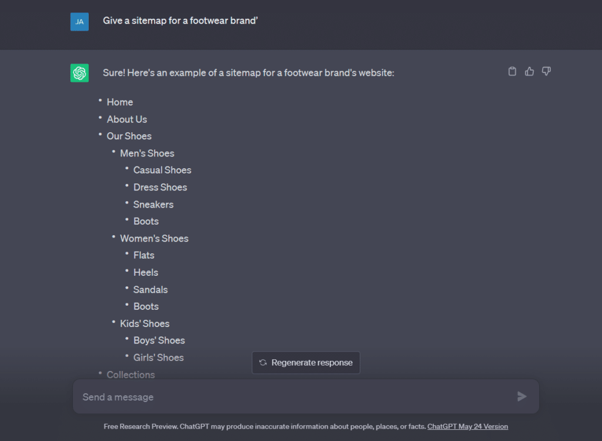Click the Home list item
The image size is (602, 441).
pyautogui.click(x=120, y=102)
